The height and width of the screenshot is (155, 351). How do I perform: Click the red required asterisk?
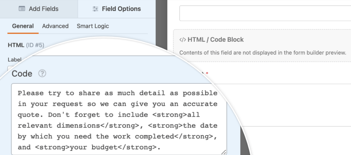coord(207,74)
